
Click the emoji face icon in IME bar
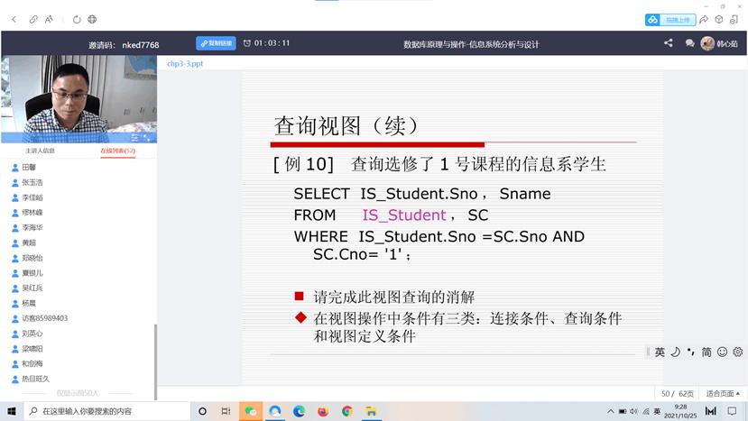click(x=722, y=352)
